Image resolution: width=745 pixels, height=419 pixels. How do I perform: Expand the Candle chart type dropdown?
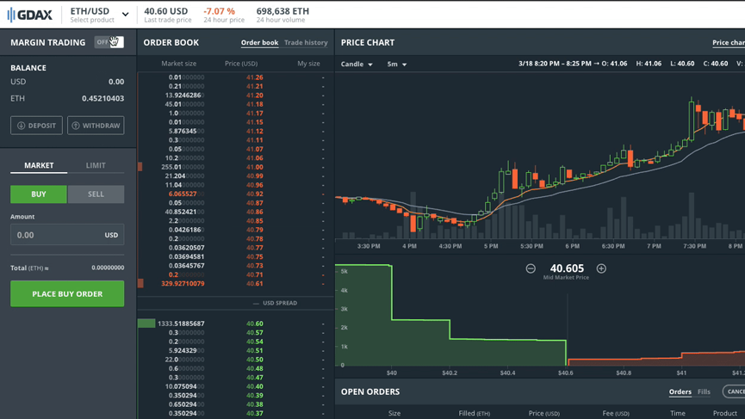click(x=357, y=65)
